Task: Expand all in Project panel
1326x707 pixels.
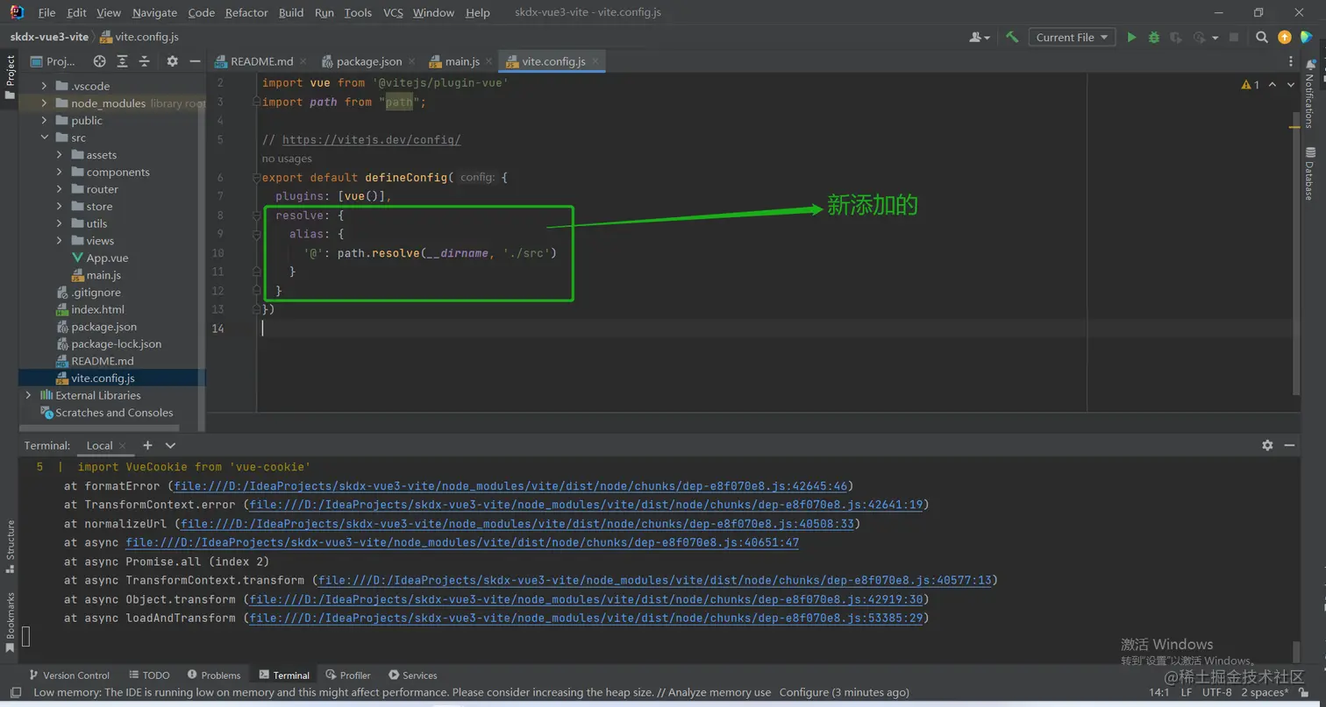Action: tap(123, 61)
